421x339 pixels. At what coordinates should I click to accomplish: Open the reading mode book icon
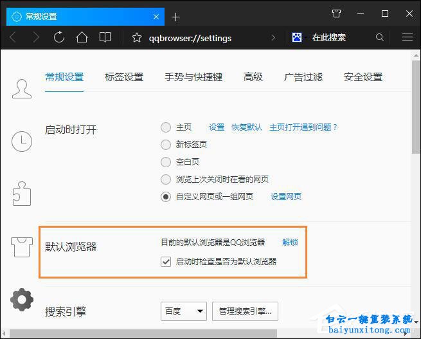click(105, 37)
